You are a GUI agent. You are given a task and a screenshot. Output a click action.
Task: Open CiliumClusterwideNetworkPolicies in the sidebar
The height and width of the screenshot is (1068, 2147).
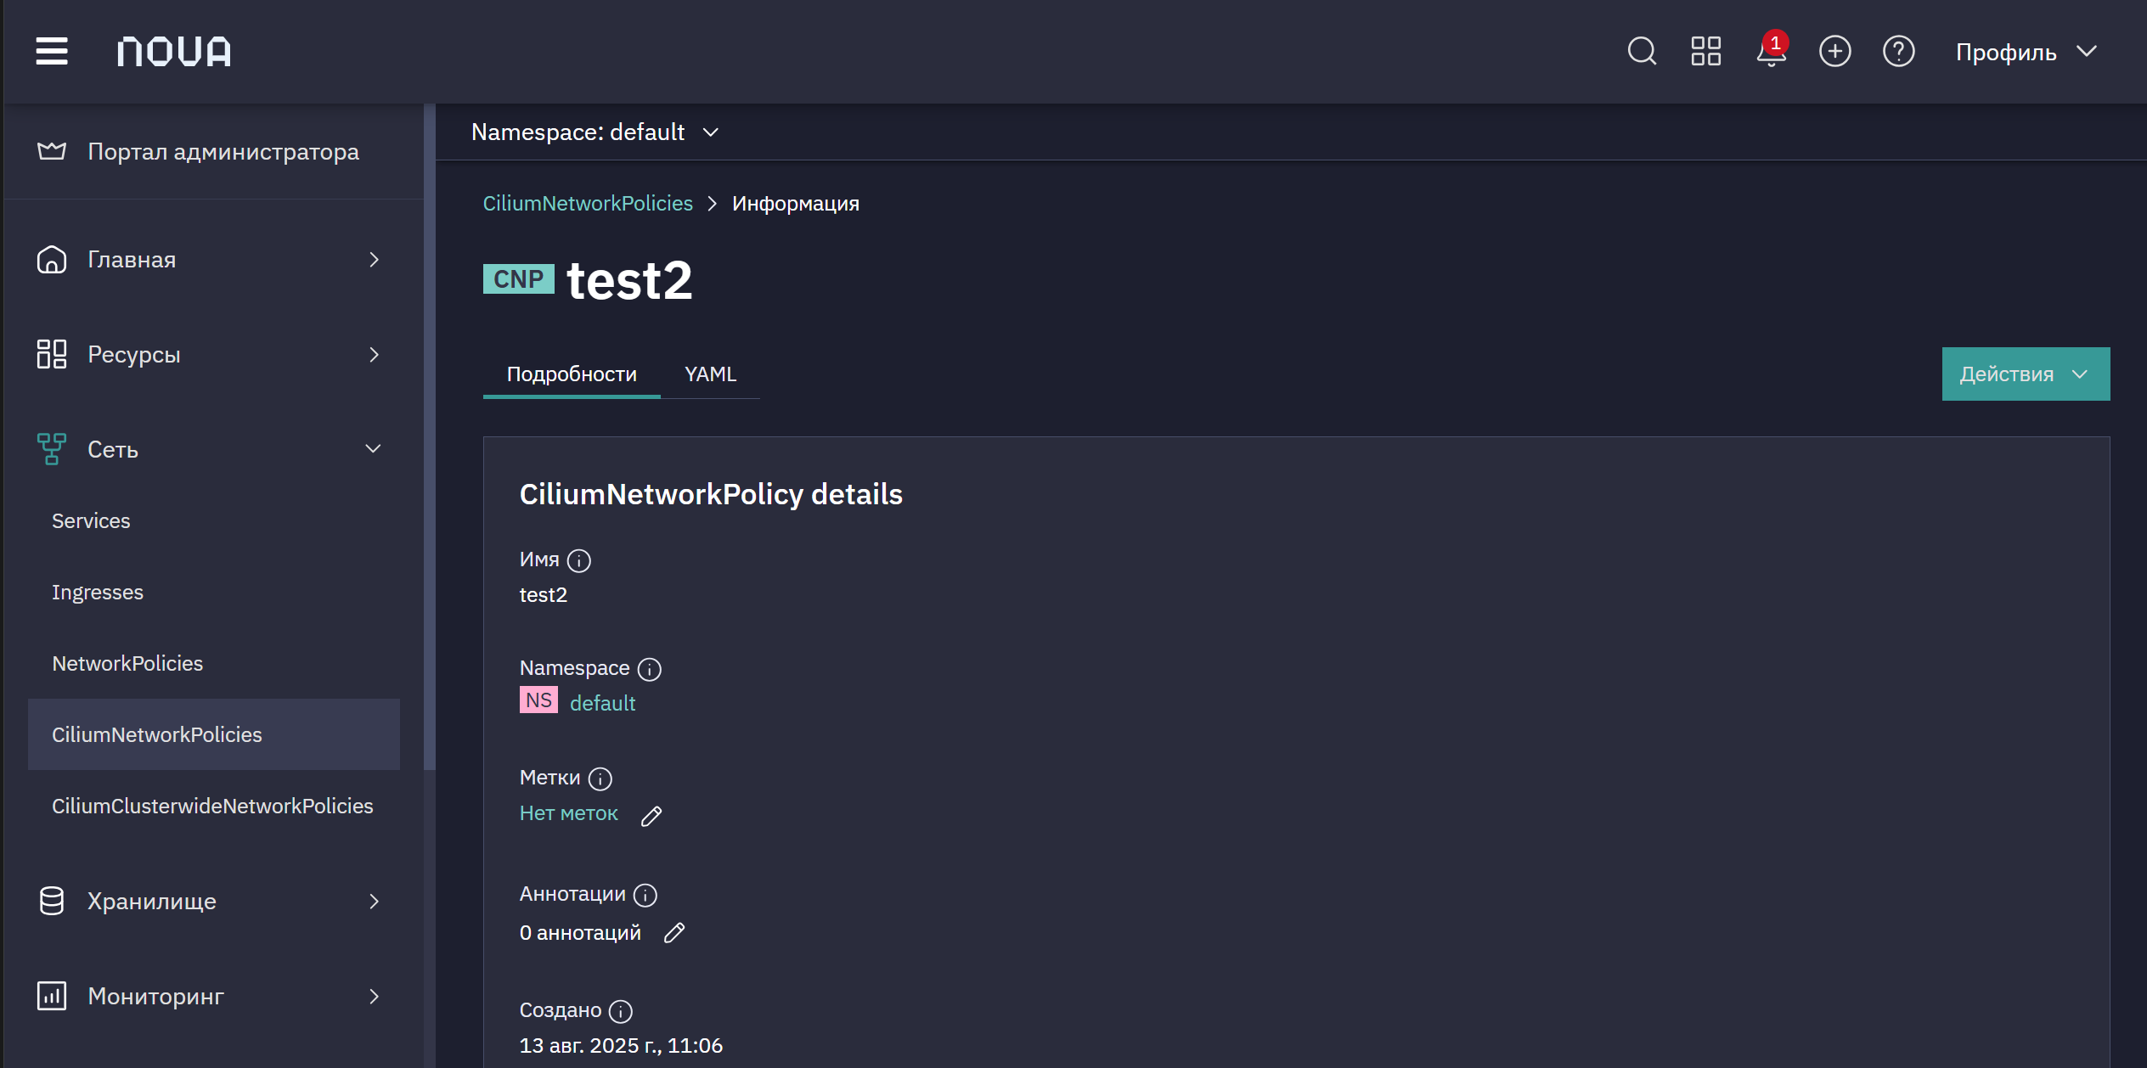coord(212,806)
